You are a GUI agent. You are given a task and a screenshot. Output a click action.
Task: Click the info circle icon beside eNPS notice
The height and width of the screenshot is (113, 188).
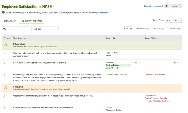[x=3, y=12]
